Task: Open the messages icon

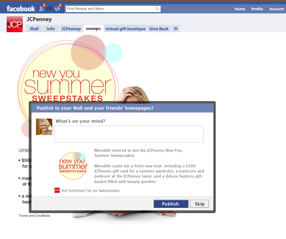Action: point(49,9)
